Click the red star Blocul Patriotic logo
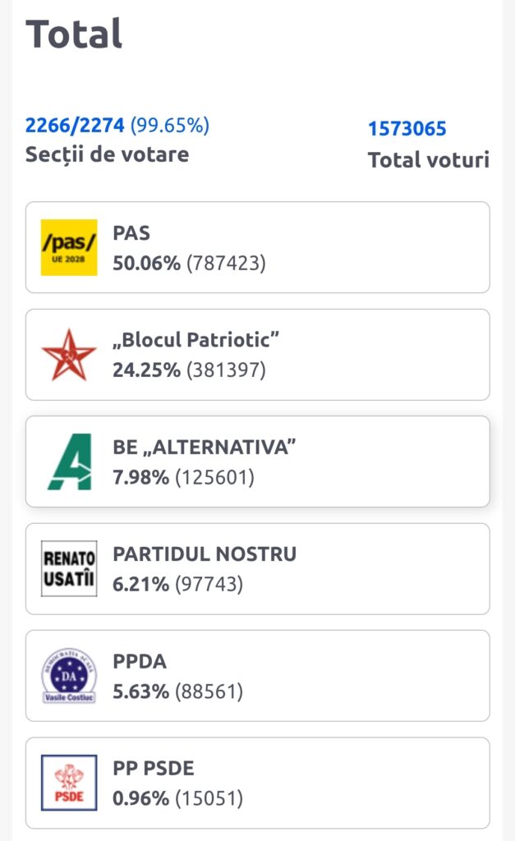The image size is (515, 841). (x=69, y=355)
